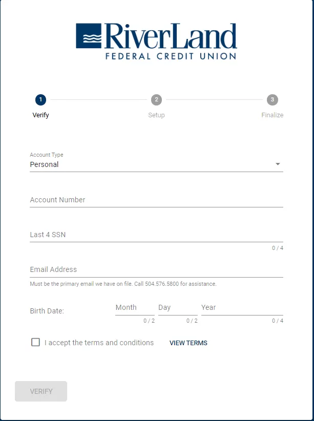Select Personal account type value
The image size is (314, 421).
tap(44, 164)
